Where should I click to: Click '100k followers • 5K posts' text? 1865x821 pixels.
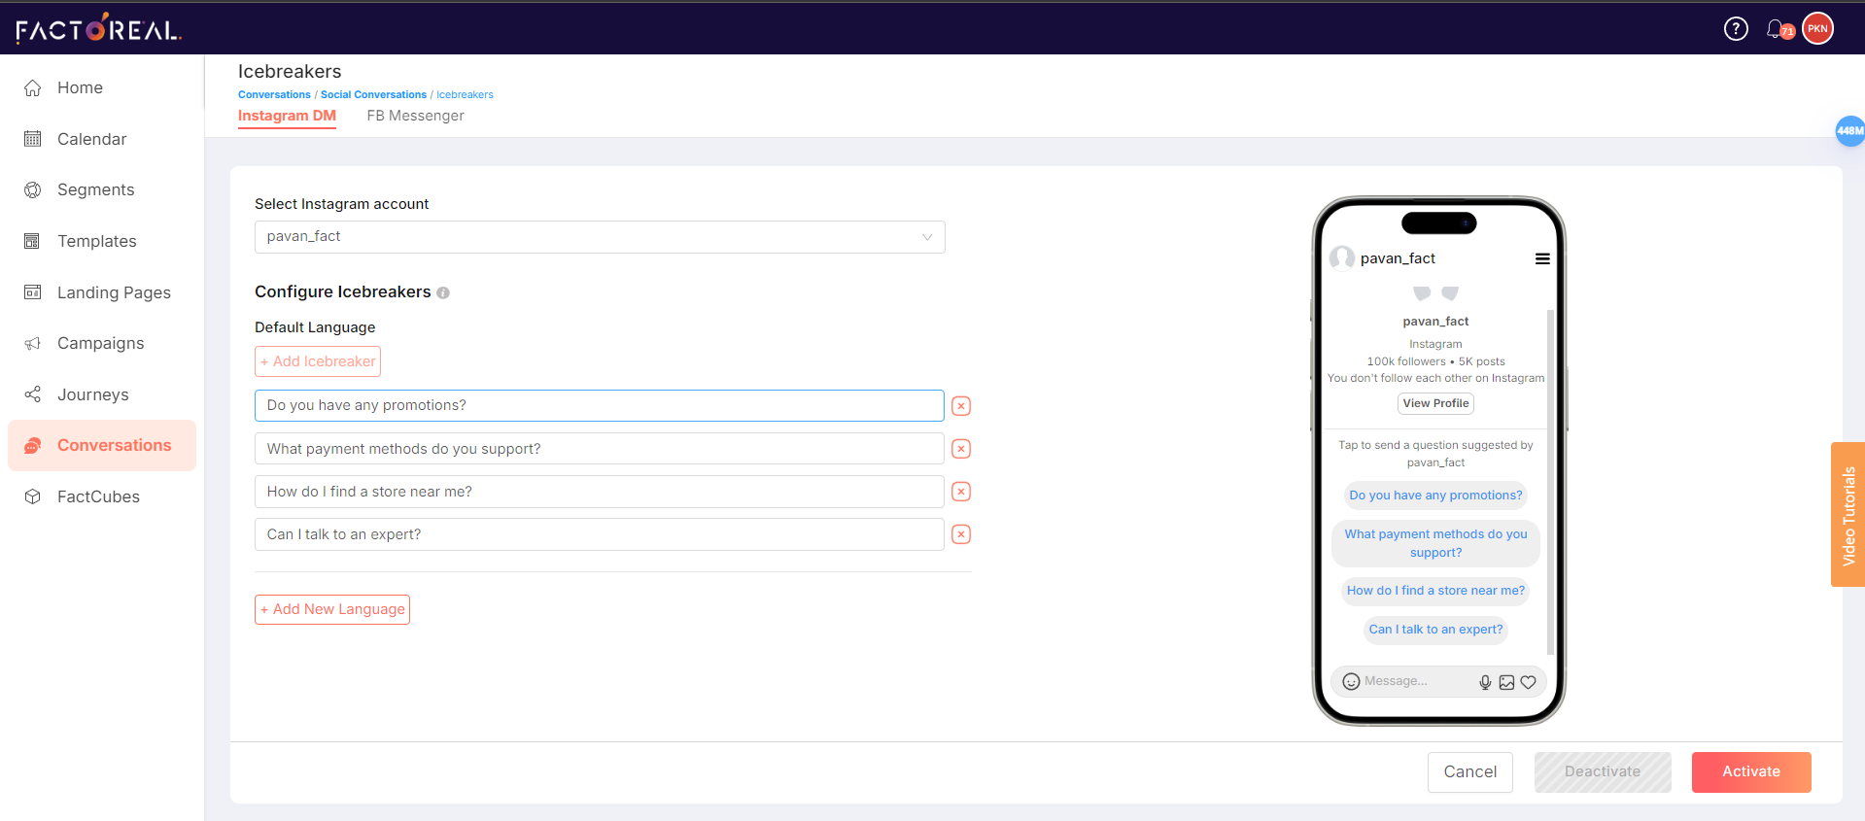[1435, 361]
